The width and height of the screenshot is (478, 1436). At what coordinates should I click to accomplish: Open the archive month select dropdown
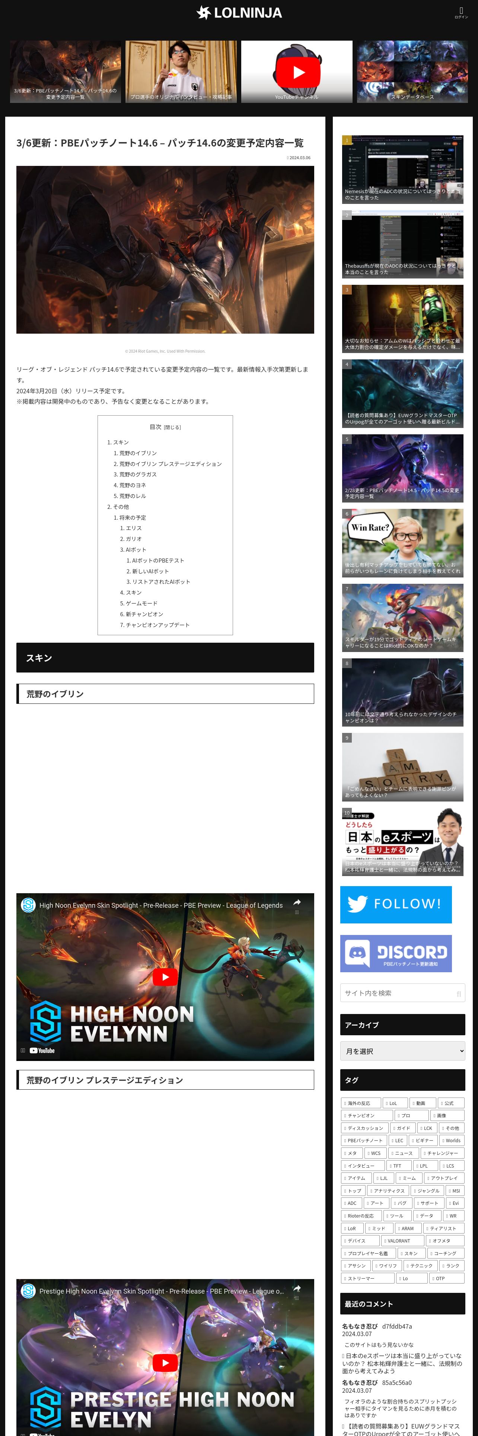tap(402, 1051)
